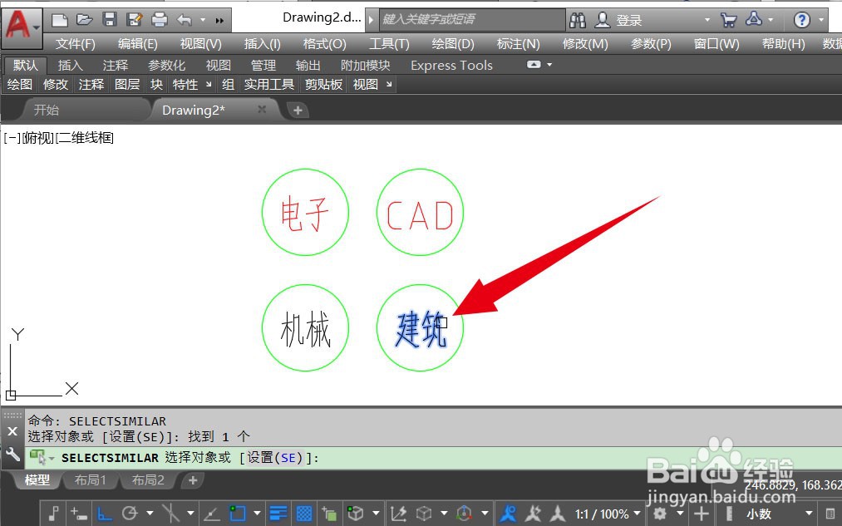
Task: Click the [二维线框] visual style control
Action: (85, 139)
